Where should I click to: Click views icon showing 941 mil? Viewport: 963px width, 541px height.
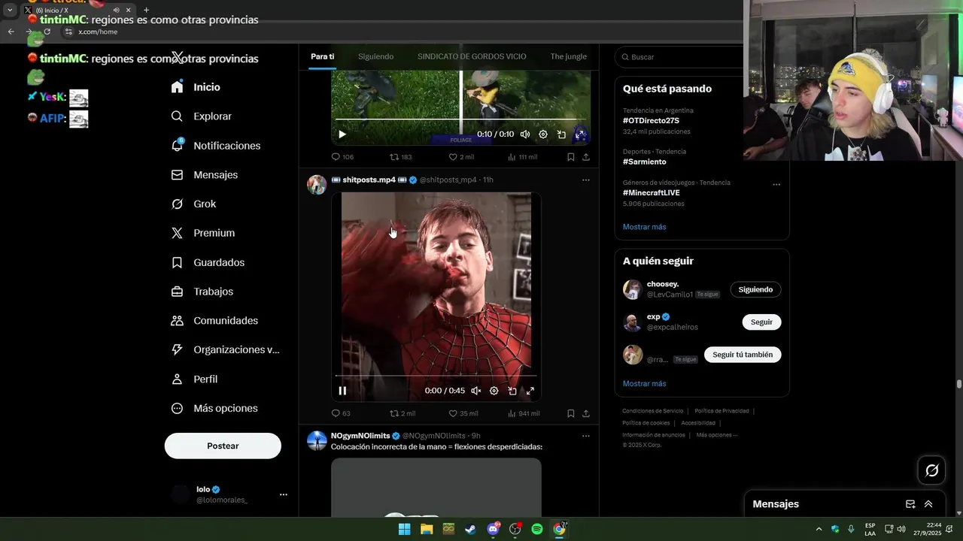click(512, 413)
